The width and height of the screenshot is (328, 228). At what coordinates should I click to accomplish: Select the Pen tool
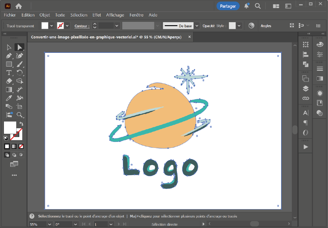tap(9, 56)
